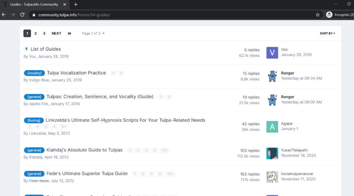Open Ranger avatar in Tulpa Vocalization row

(x=272, y=76)
